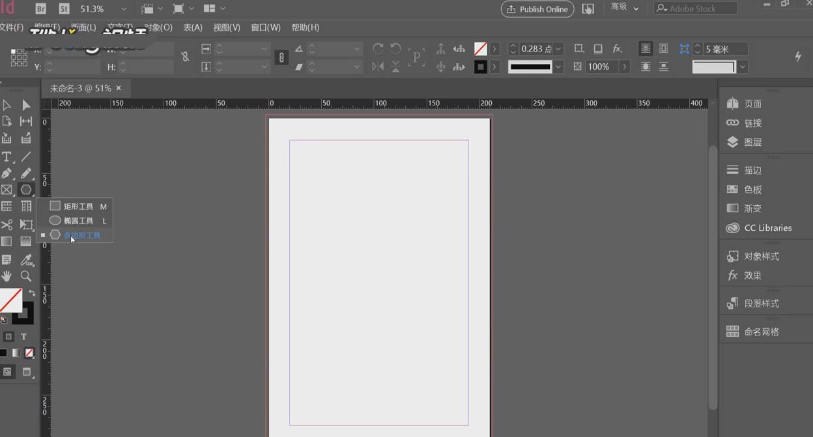813x437 pixels.
Task: Flip the object horizontally
Action: pyautogui.click(x=378, y=66)
